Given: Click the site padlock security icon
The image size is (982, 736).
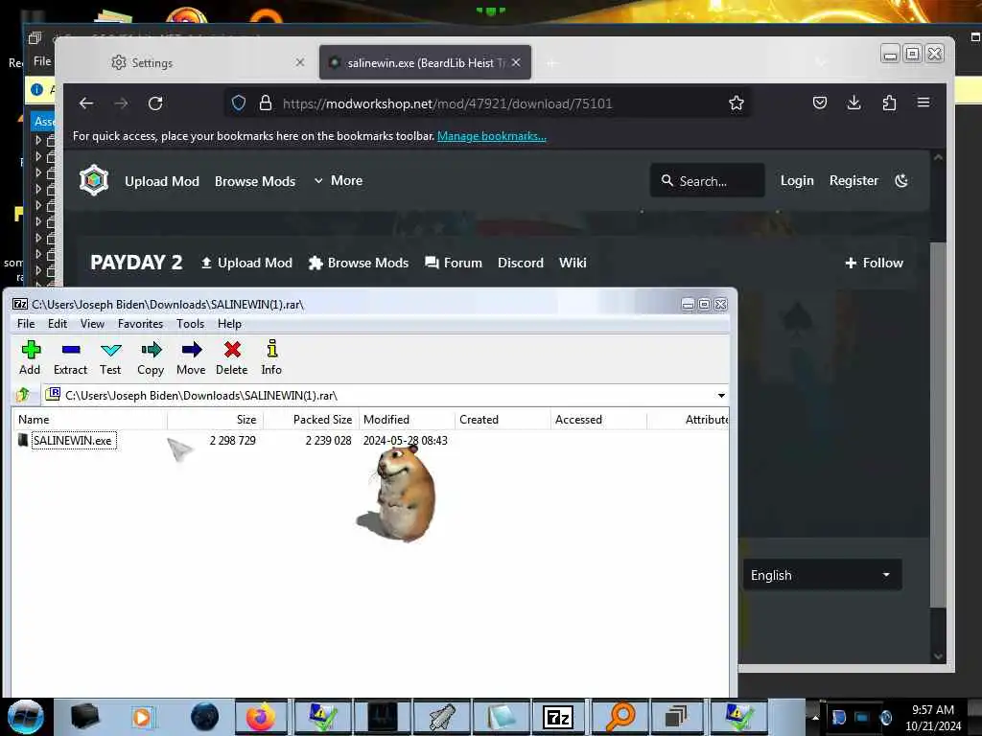Looking at the screenshot, I should [266, 103].
